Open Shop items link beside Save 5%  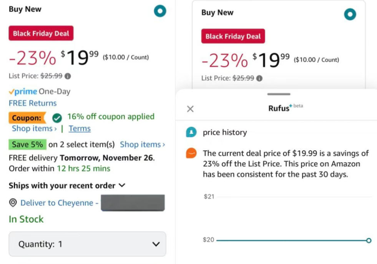click(x=142, y=145)
